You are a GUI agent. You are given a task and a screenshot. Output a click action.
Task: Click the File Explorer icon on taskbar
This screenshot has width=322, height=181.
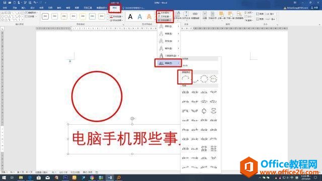[21, 177]
